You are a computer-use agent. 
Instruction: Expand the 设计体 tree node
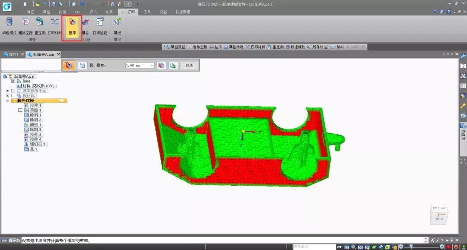click(x=7, y=95)
